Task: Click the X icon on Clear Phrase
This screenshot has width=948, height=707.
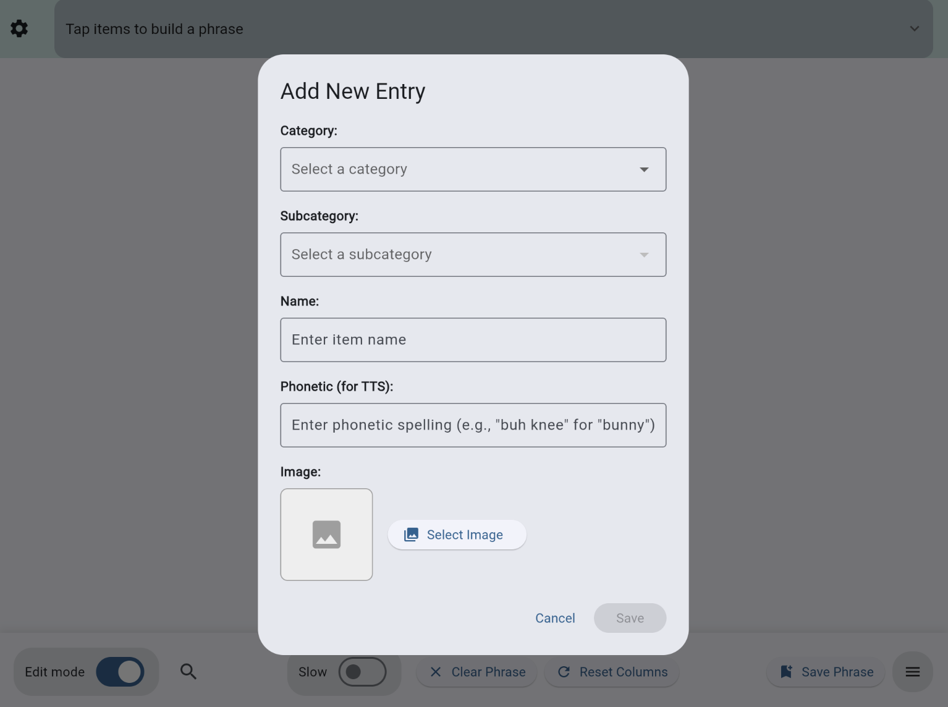Action: (x=436, y=672)
